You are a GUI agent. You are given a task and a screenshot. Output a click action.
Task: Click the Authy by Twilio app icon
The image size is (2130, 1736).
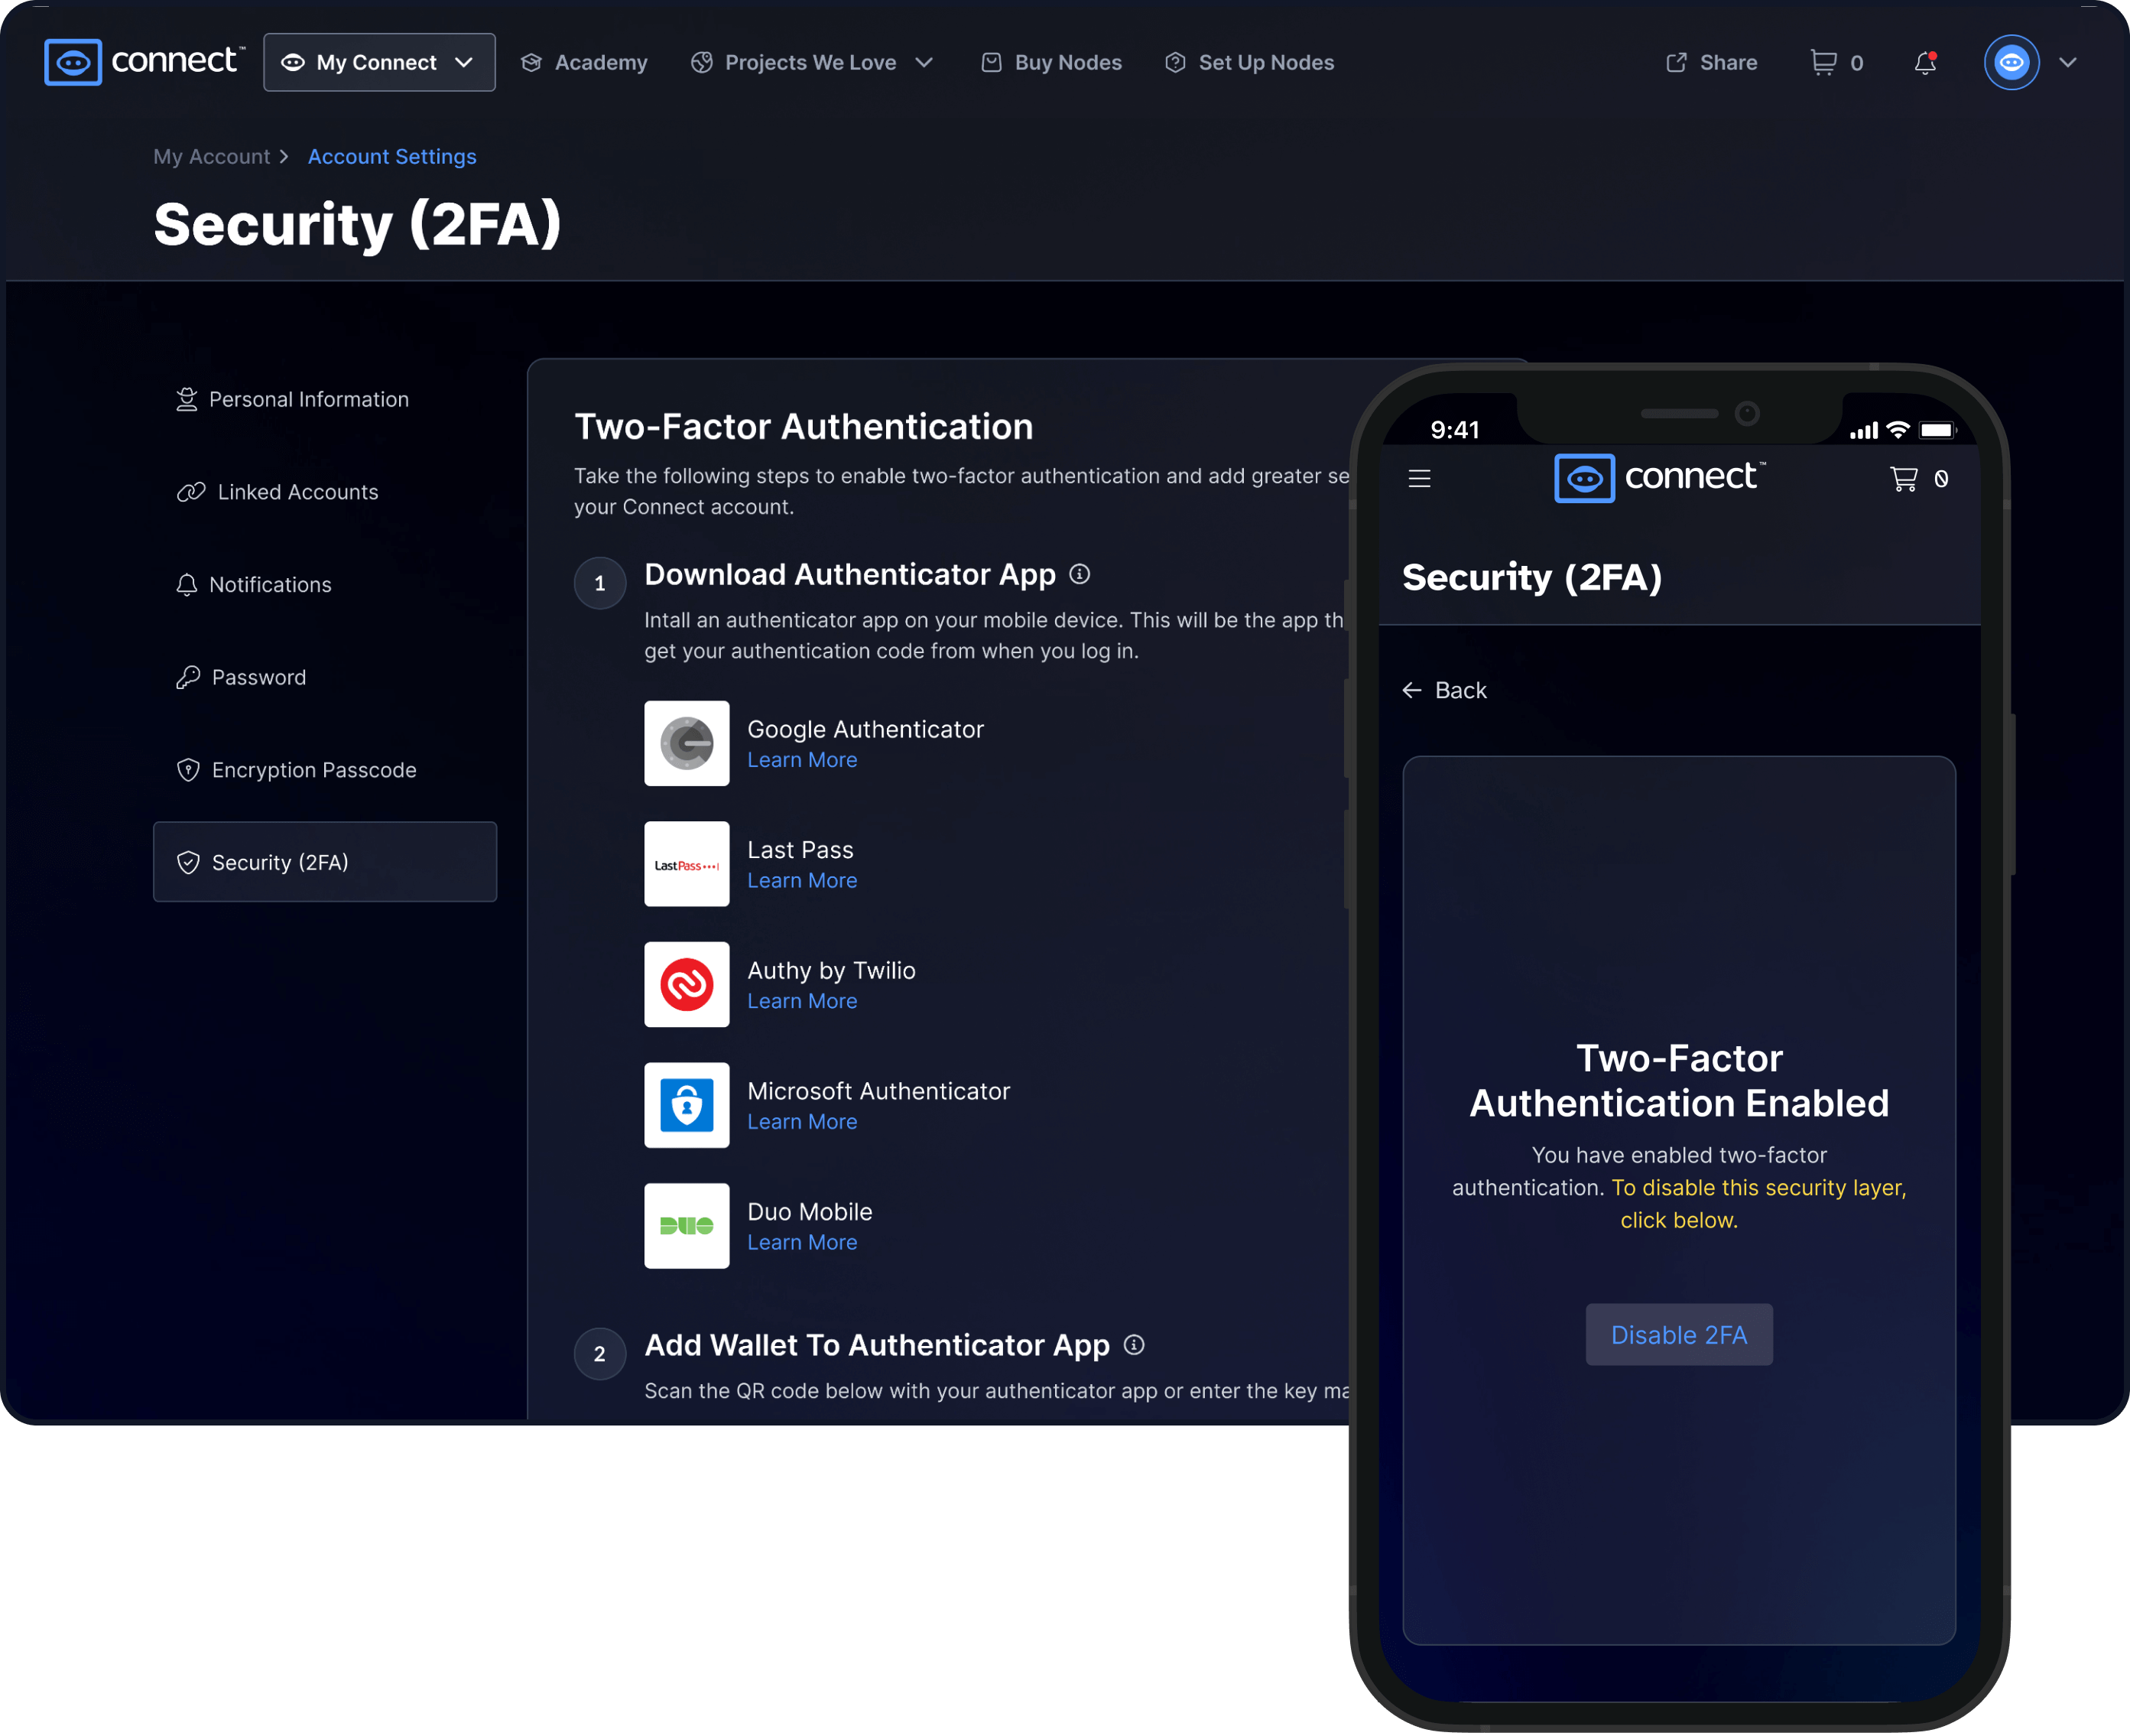tap(685, 984)
